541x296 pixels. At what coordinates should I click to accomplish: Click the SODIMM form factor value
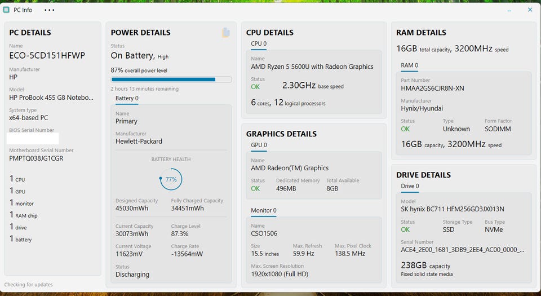tap(498, 129)
